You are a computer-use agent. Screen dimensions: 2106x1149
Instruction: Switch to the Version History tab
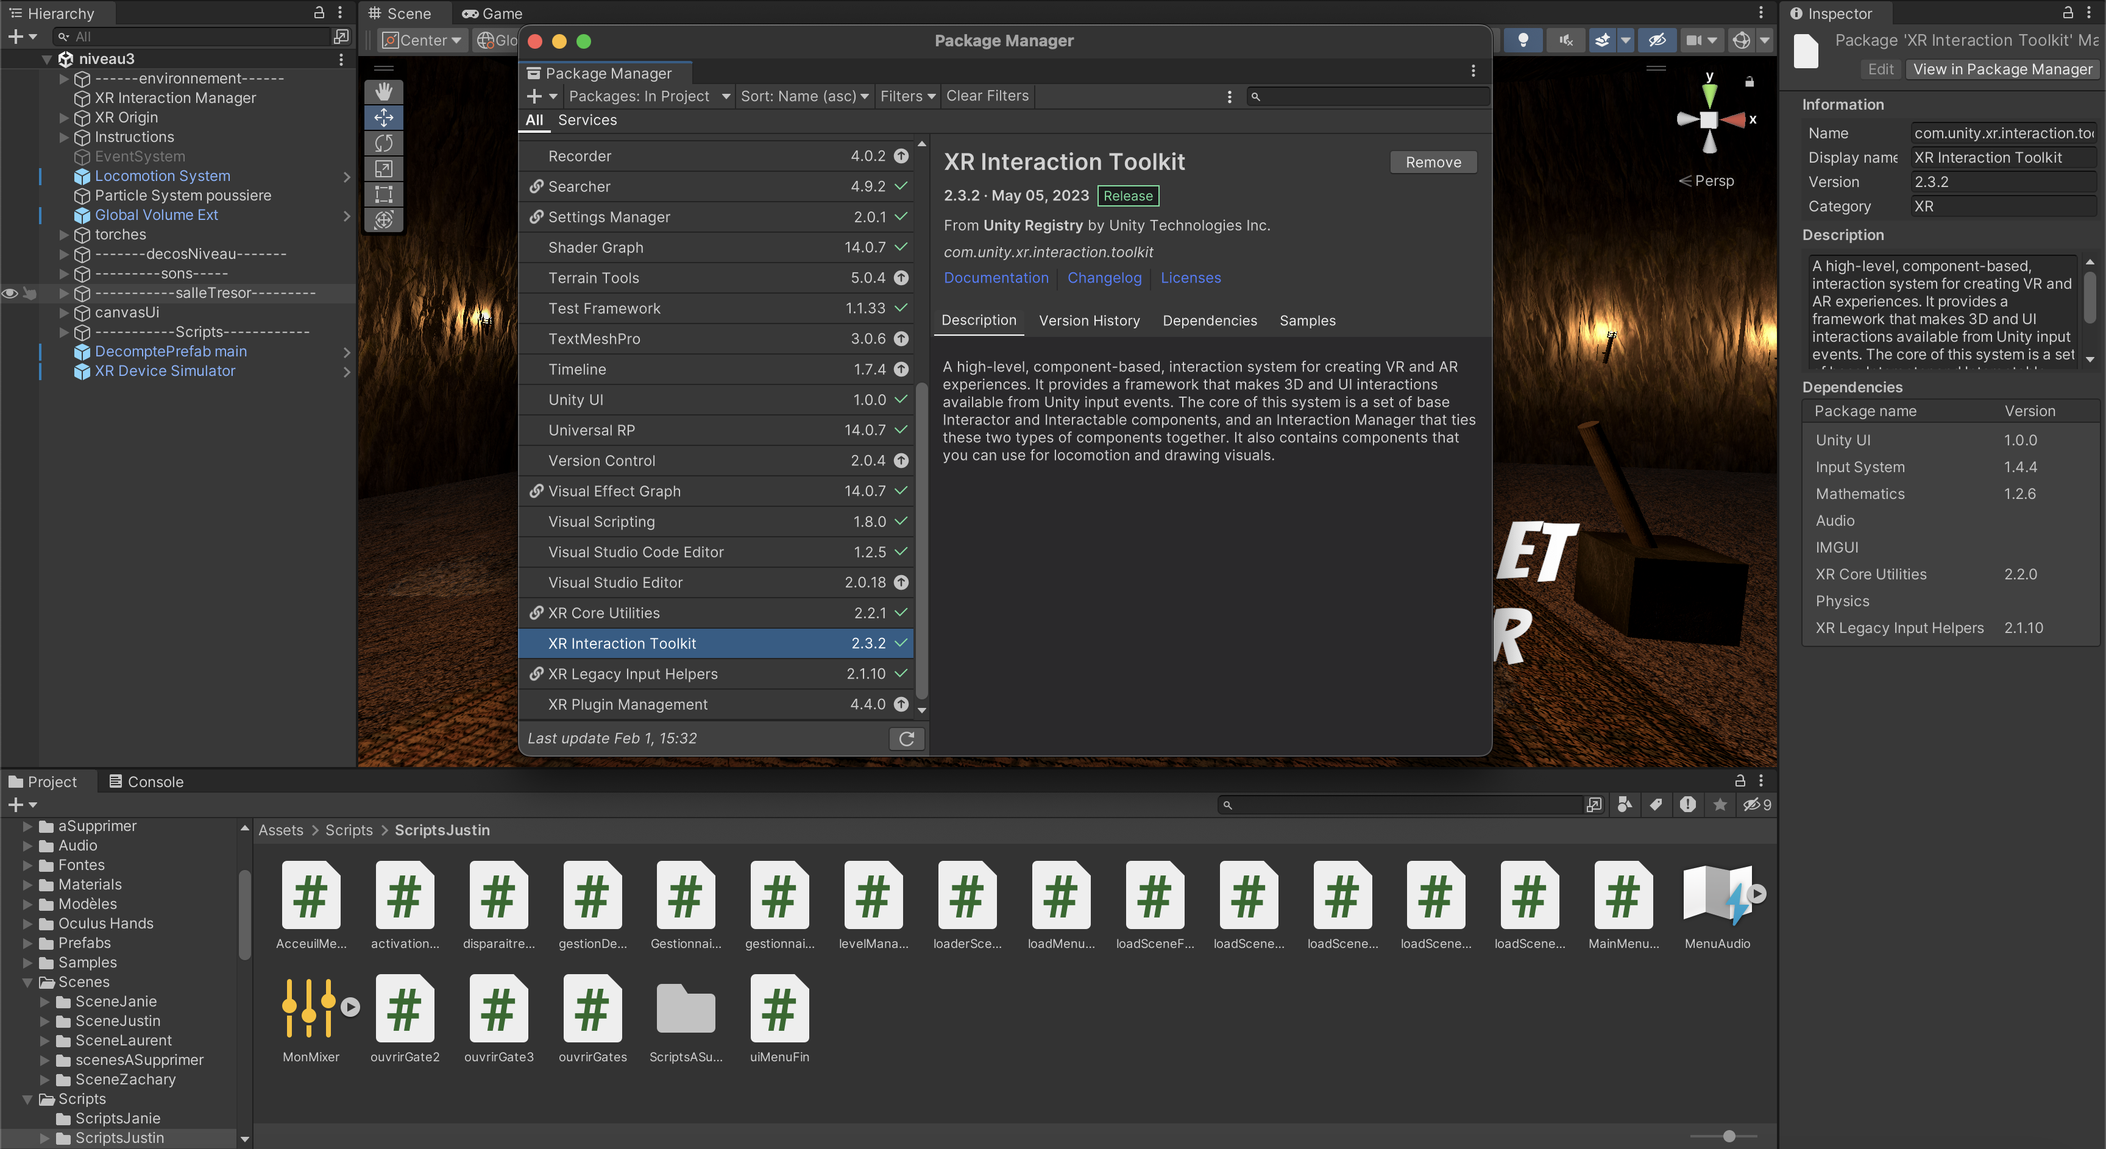point(1089,321)
